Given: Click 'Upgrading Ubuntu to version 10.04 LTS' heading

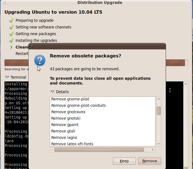Looking at the screenshot, I should click(x=53, y=12).
